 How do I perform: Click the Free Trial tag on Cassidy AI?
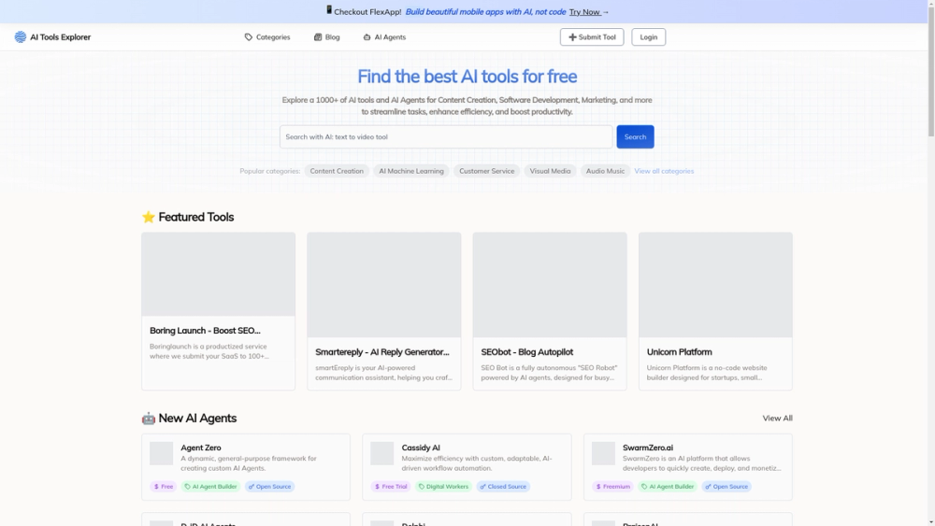click(x=391, y=487)
